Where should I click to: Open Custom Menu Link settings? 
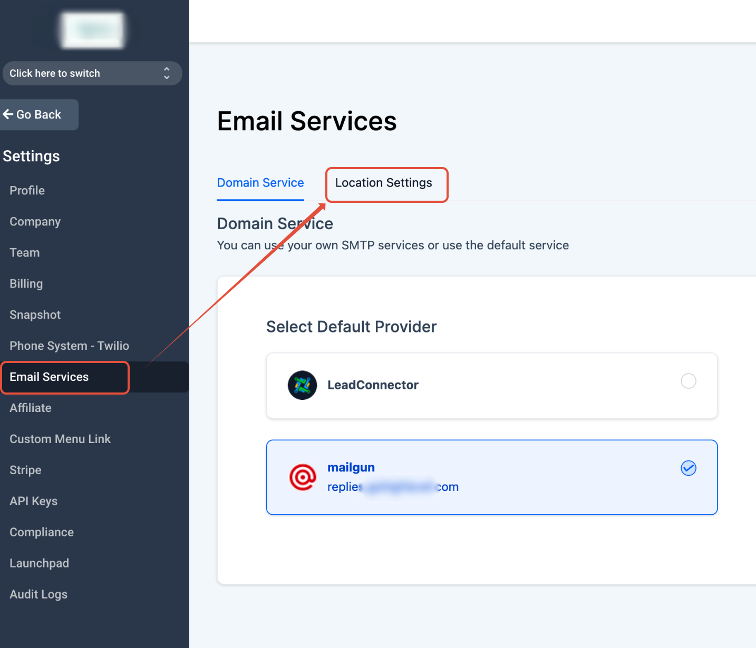60,439
